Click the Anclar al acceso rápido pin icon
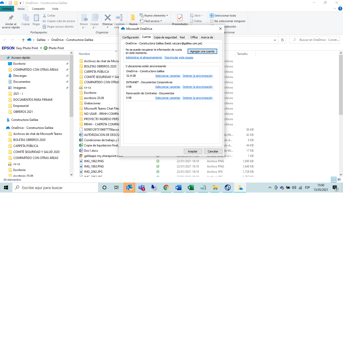343x359 pixels. point(11,18)
